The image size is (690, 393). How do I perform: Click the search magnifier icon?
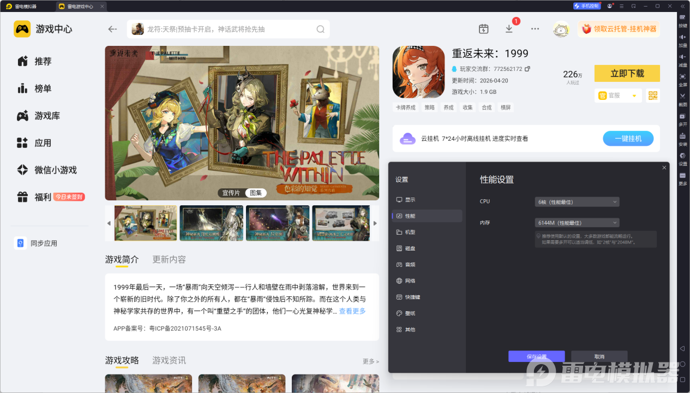point(321,29)
